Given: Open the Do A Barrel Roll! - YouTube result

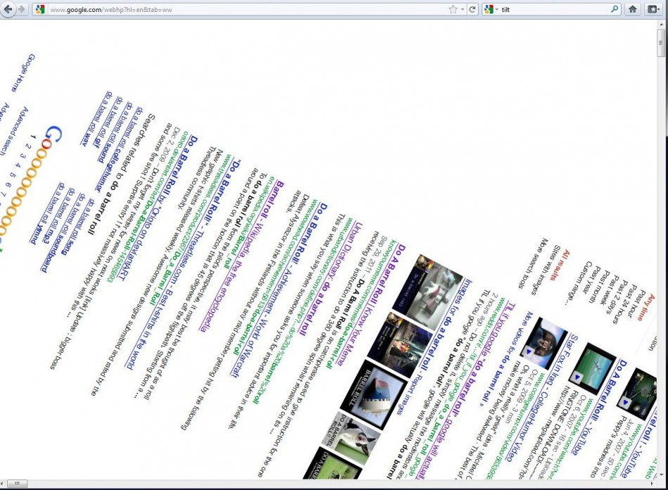Looking at the screenshot, I should (x=600, y=408).
